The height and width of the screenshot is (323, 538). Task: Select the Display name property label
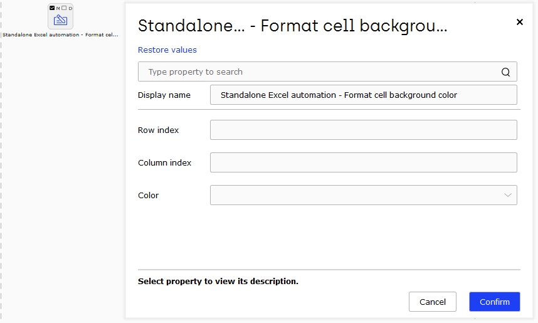click(x=164, y=95)
